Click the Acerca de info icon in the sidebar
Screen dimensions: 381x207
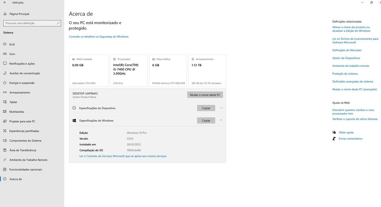[5, 179]
